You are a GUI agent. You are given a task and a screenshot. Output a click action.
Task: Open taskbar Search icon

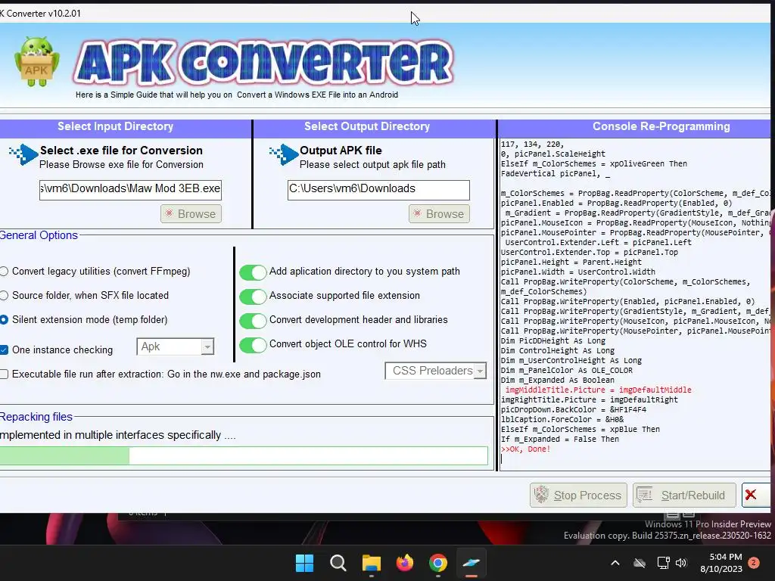click(338, 563)
